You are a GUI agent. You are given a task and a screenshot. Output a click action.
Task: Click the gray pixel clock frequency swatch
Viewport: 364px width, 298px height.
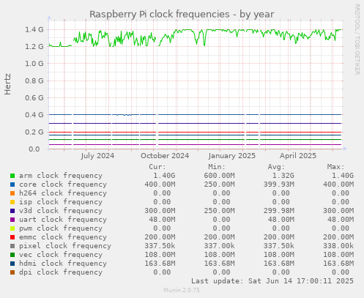pos(12,246)
